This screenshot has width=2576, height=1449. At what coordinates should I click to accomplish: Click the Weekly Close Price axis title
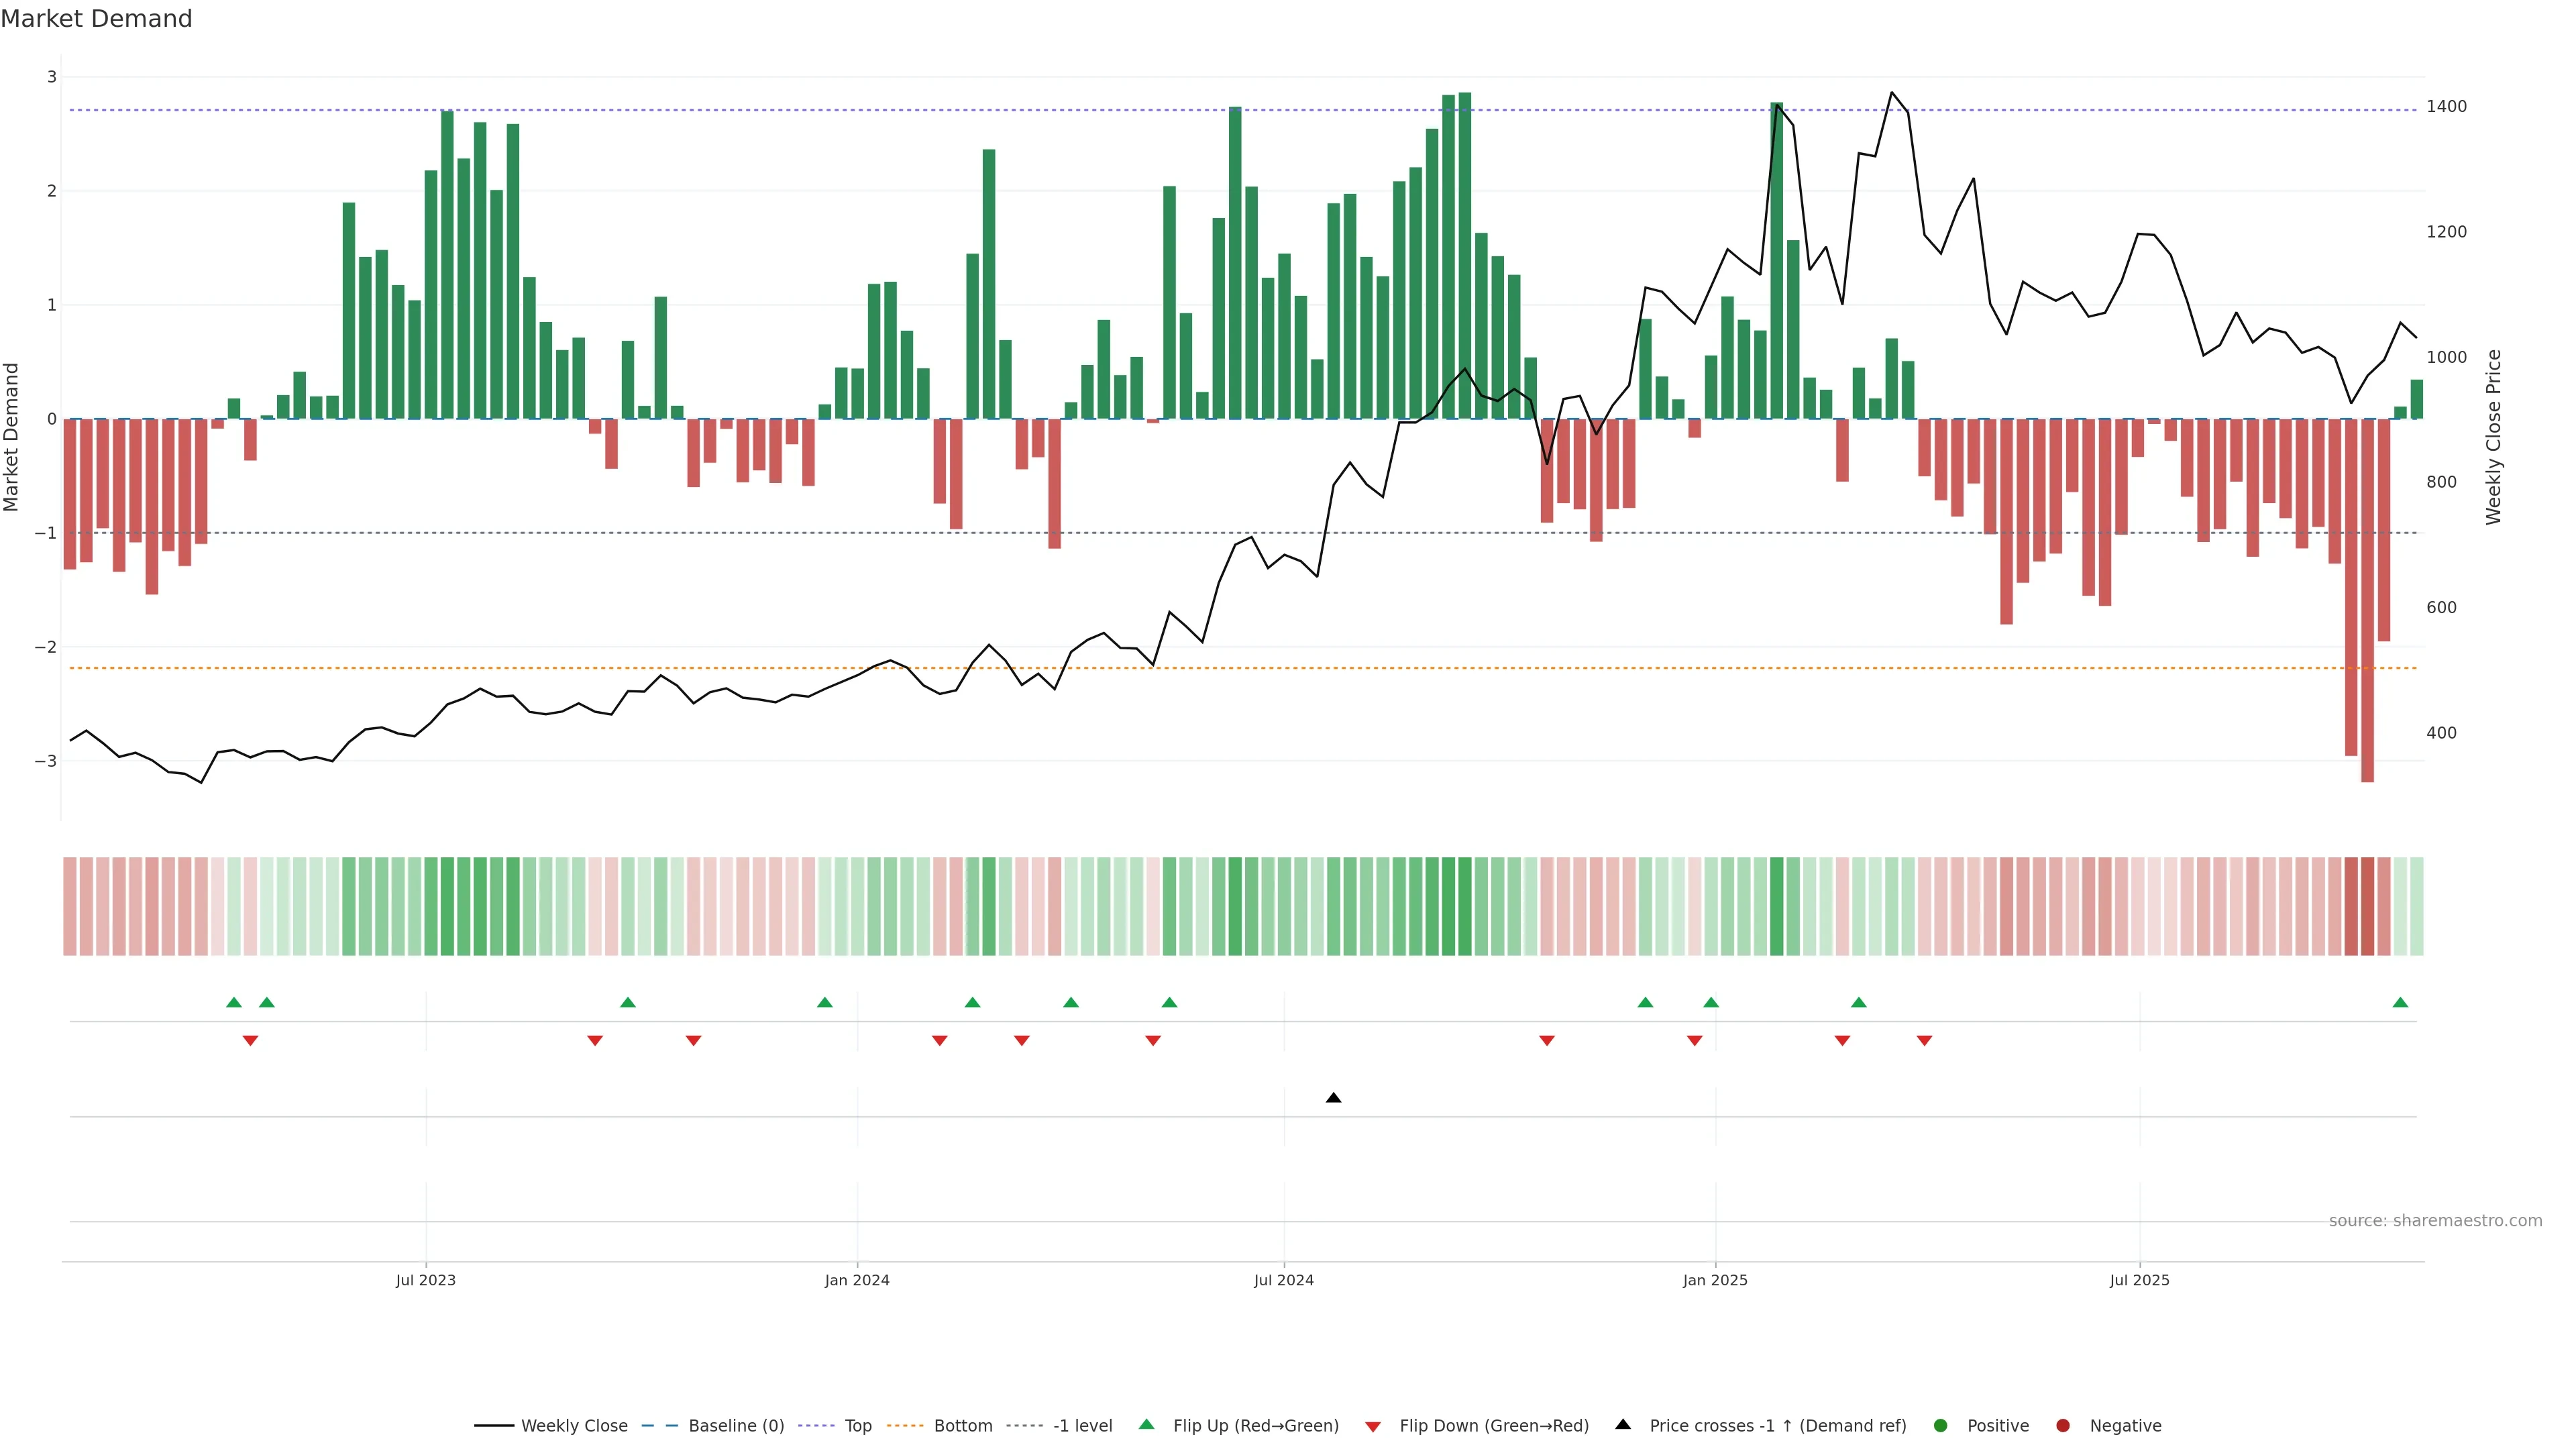2493,437
